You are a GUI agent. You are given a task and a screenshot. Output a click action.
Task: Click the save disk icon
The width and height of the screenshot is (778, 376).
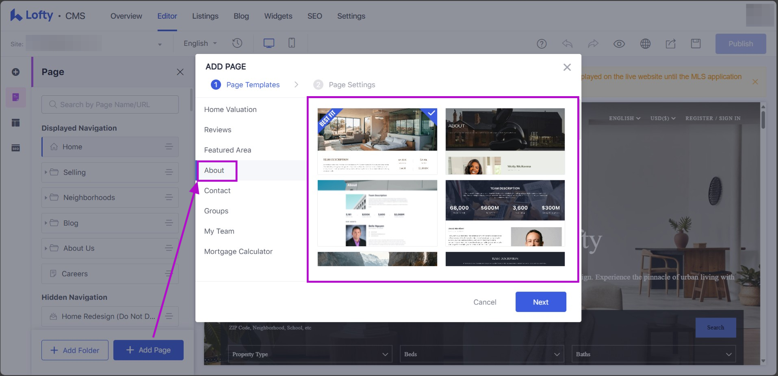pyautogui.click(x=696, y=44)
